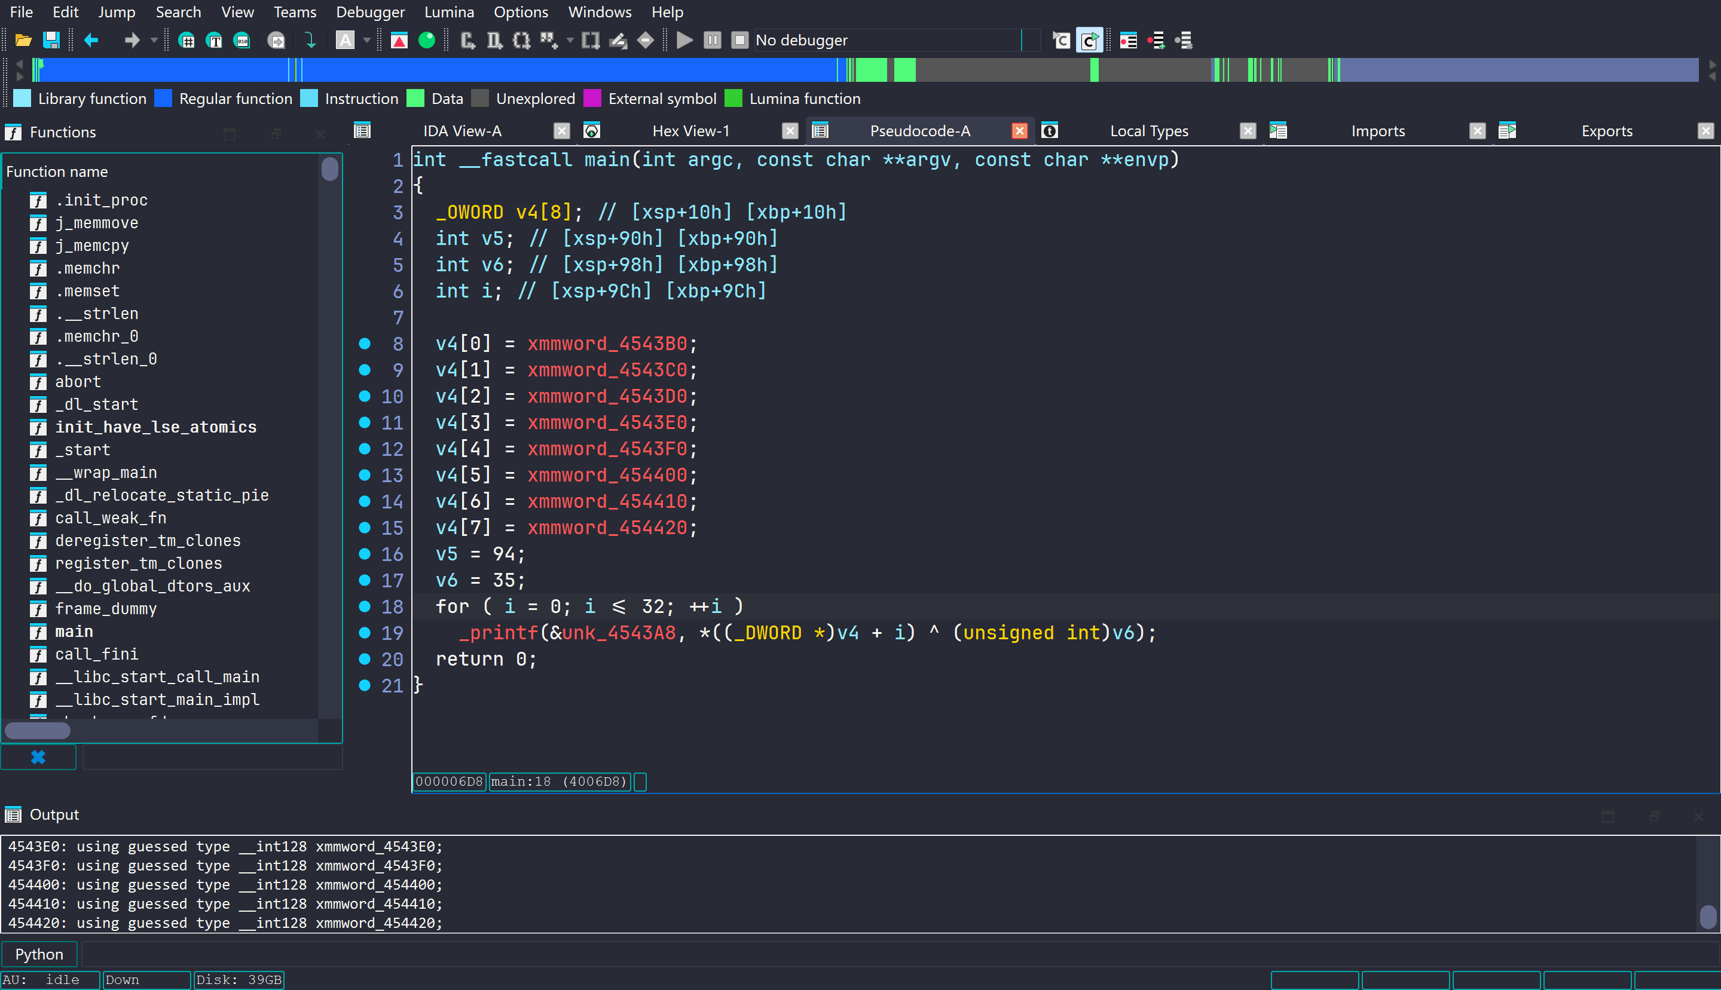Open the Windows menu
1721x990 pixels.
click(600, 12)
